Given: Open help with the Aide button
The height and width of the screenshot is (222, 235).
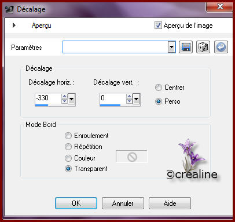Looking at the screenshot, I should (x=170, y=203).
